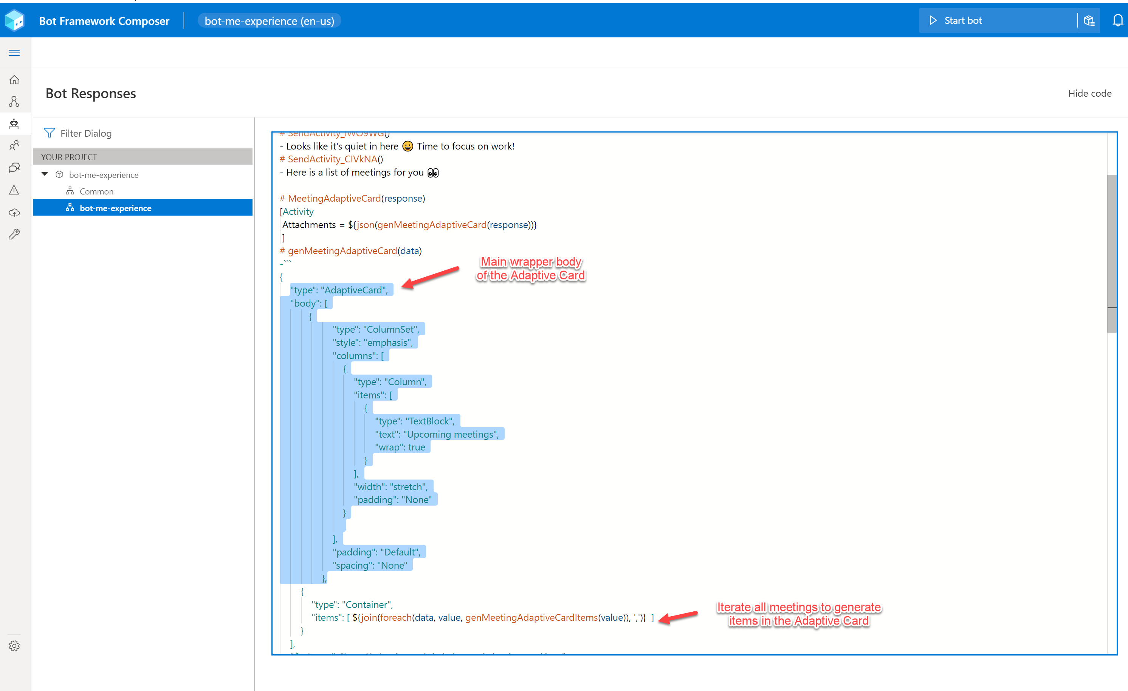Click the "type": "ColumnSet" line
Viewport: 1128px width, 691px height.
point(375,329)
